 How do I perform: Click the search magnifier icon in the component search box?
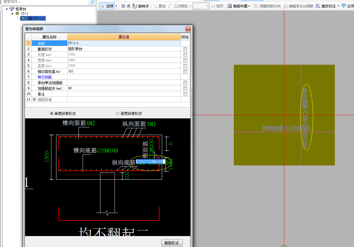92,2
